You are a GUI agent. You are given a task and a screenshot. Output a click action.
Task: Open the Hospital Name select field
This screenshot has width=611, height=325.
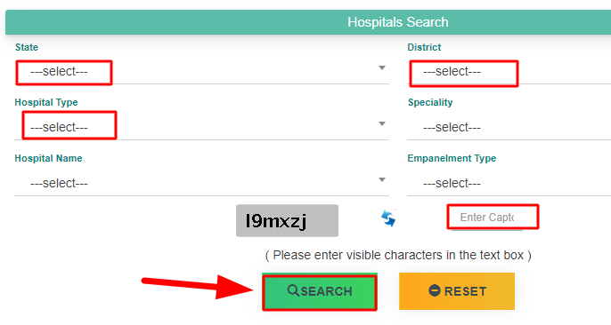(201, 183)
